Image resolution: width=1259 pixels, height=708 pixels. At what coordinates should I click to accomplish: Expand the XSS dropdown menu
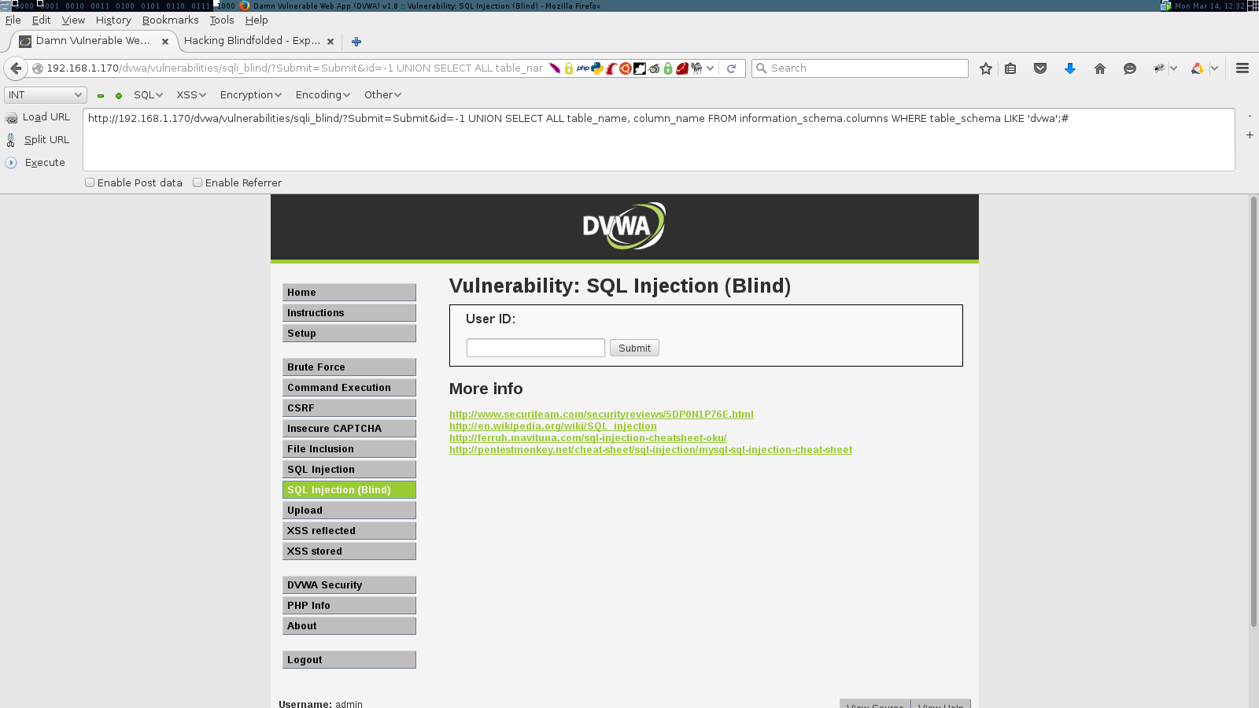(x=191, y=95)
